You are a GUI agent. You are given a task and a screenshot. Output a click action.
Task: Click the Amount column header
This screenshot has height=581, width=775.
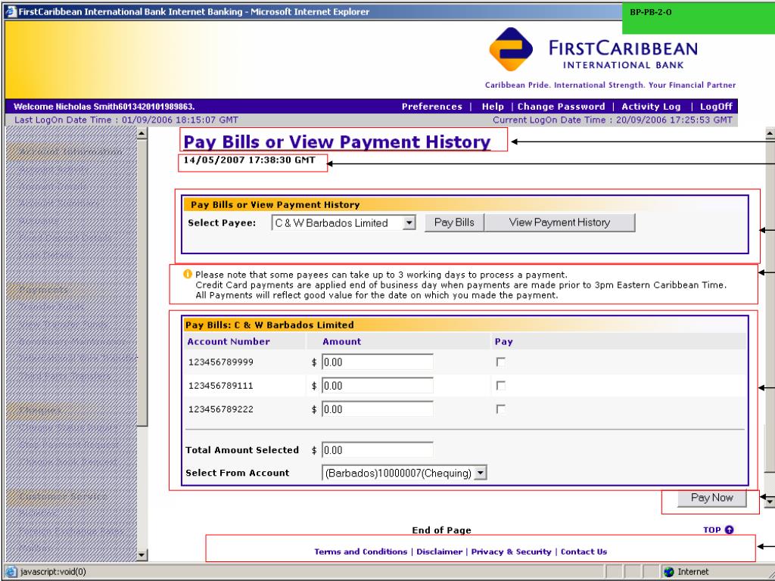(x=341, y=341)
